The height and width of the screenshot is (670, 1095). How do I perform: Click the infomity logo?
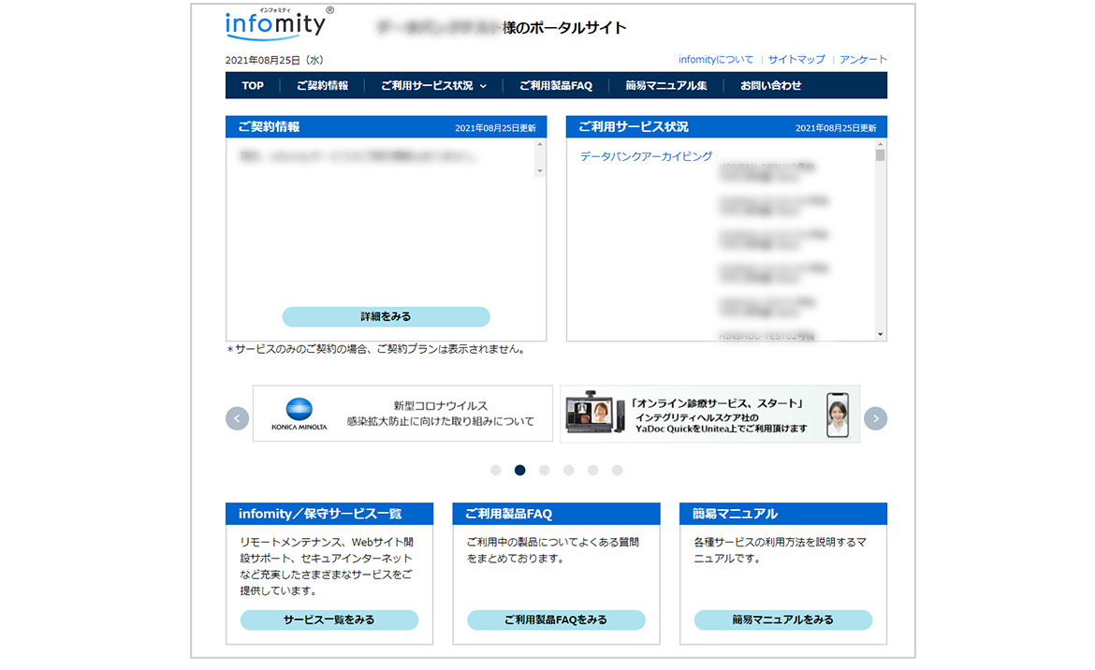[276, 24]
